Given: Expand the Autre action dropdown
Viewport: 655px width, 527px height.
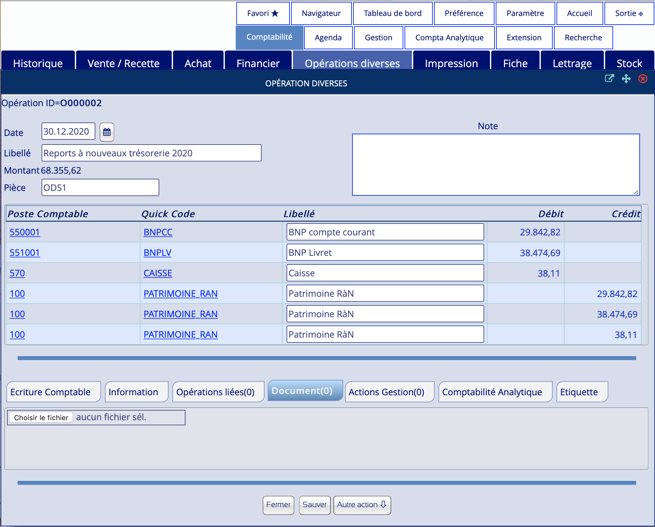Looking at the screenshot, I should click(362, 505).
